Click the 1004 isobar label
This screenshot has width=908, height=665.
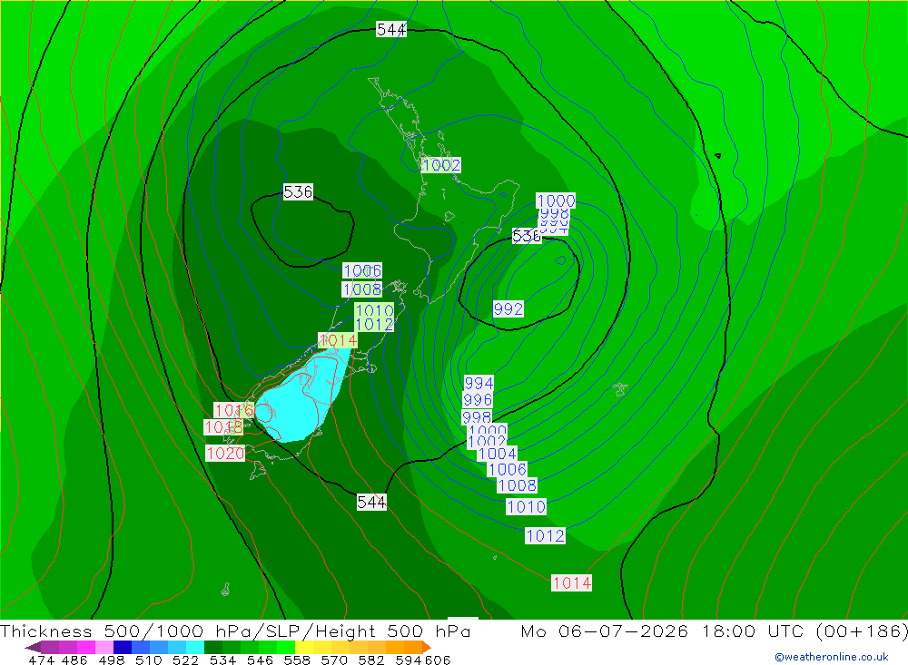497,454
